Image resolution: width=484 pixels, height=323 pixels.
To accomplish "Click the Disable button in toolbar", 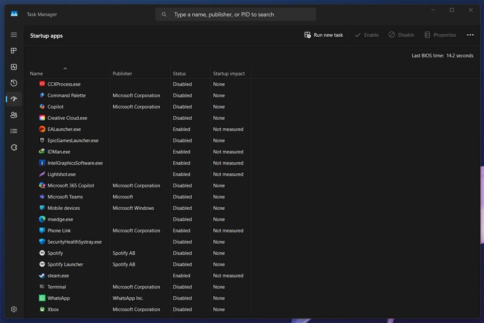I will (401, 35).
